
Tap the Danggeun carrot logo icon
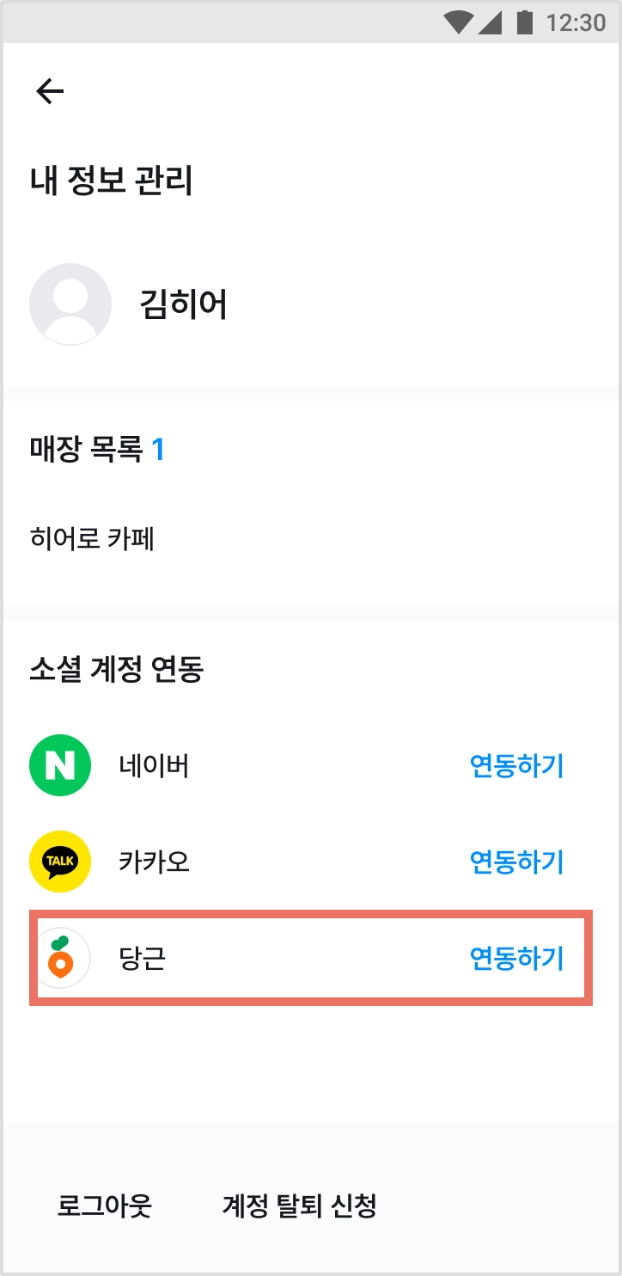coord(60,957)
